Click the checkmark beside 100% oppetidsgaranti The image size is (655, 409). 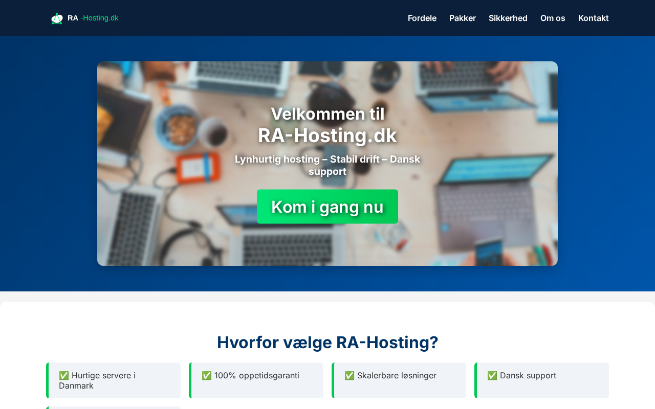pyautogui.click(x=207, y=375)
